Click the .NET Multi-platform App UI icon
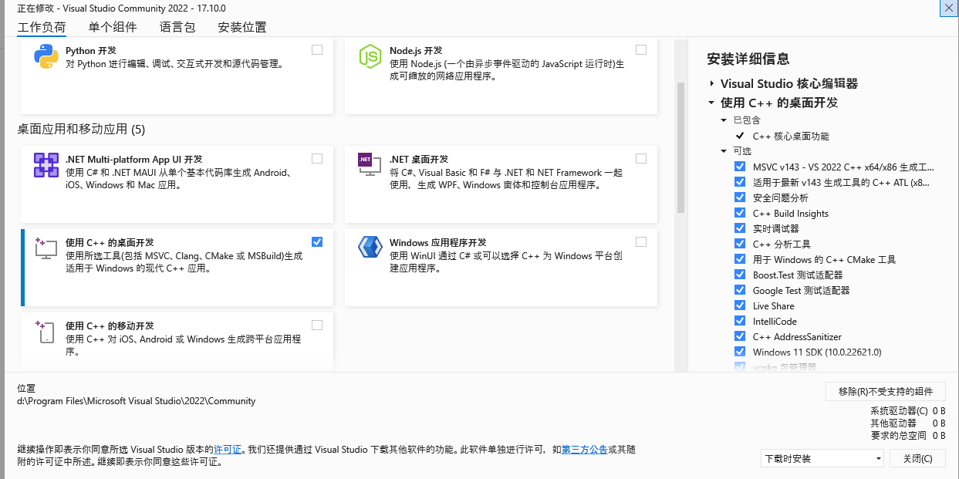This screenshot has width=959, height=479. click(46, 165)
